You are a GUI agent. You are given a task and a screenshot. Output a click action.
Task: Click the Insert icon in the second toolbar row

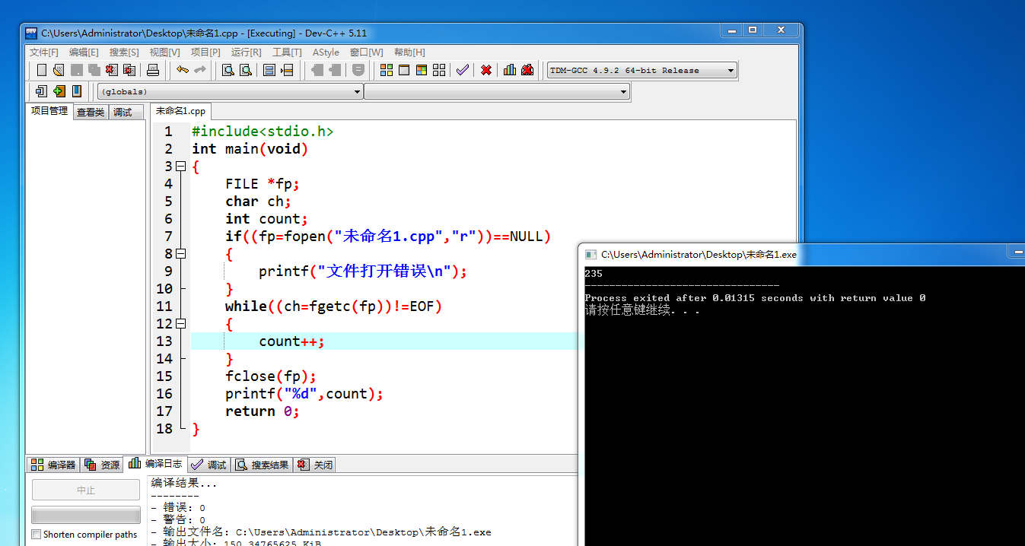(41, 91)
